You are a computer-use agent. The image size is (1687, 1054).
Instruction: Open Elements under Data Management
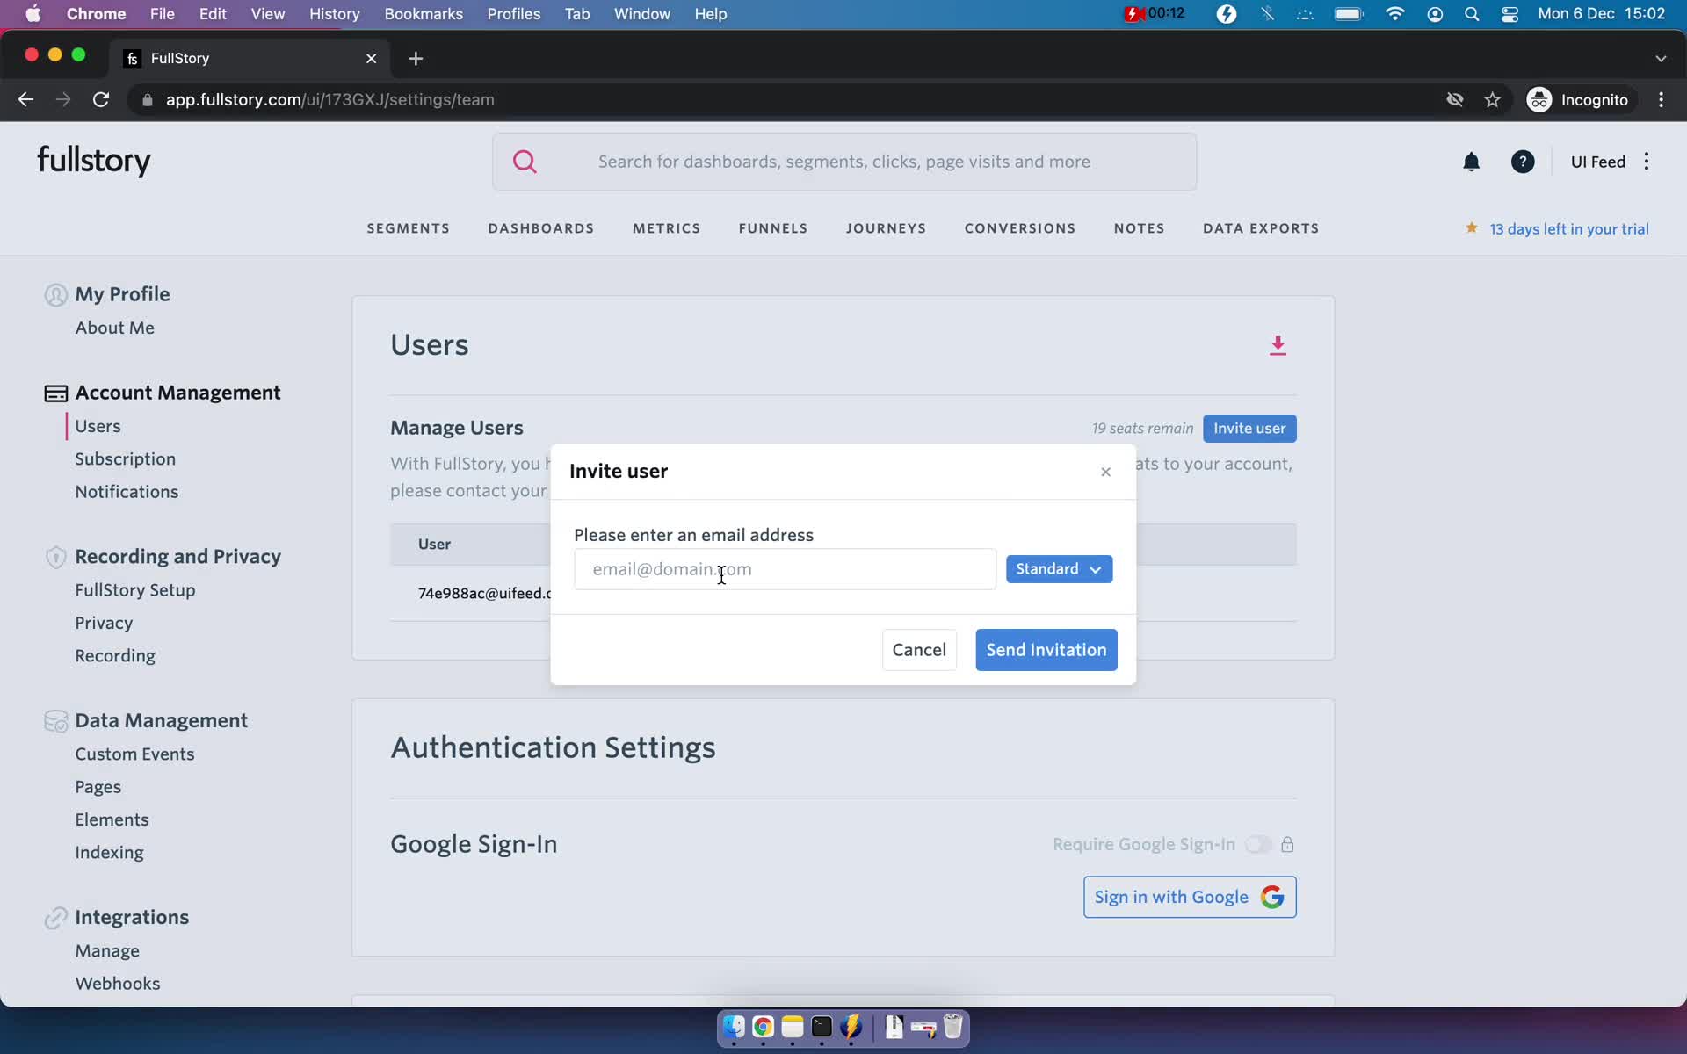click(112, 819)
